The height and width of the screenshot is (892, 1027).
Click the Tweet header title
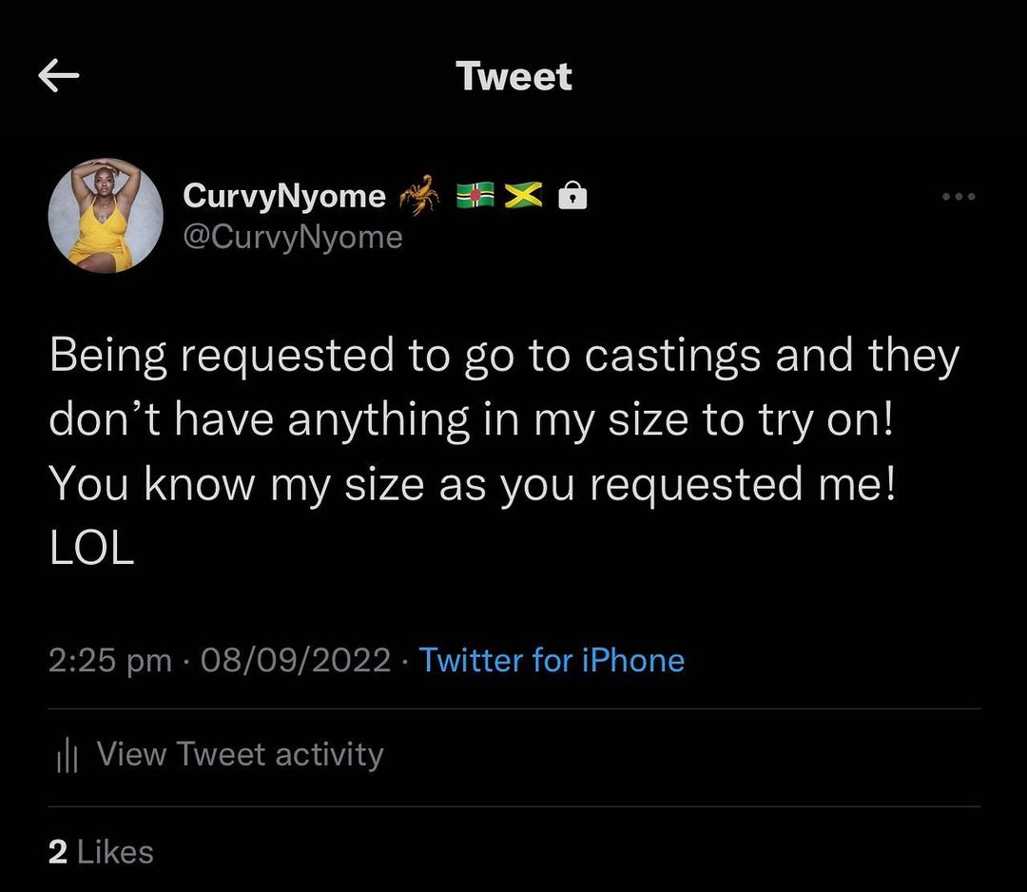click(x=513, y=77)
